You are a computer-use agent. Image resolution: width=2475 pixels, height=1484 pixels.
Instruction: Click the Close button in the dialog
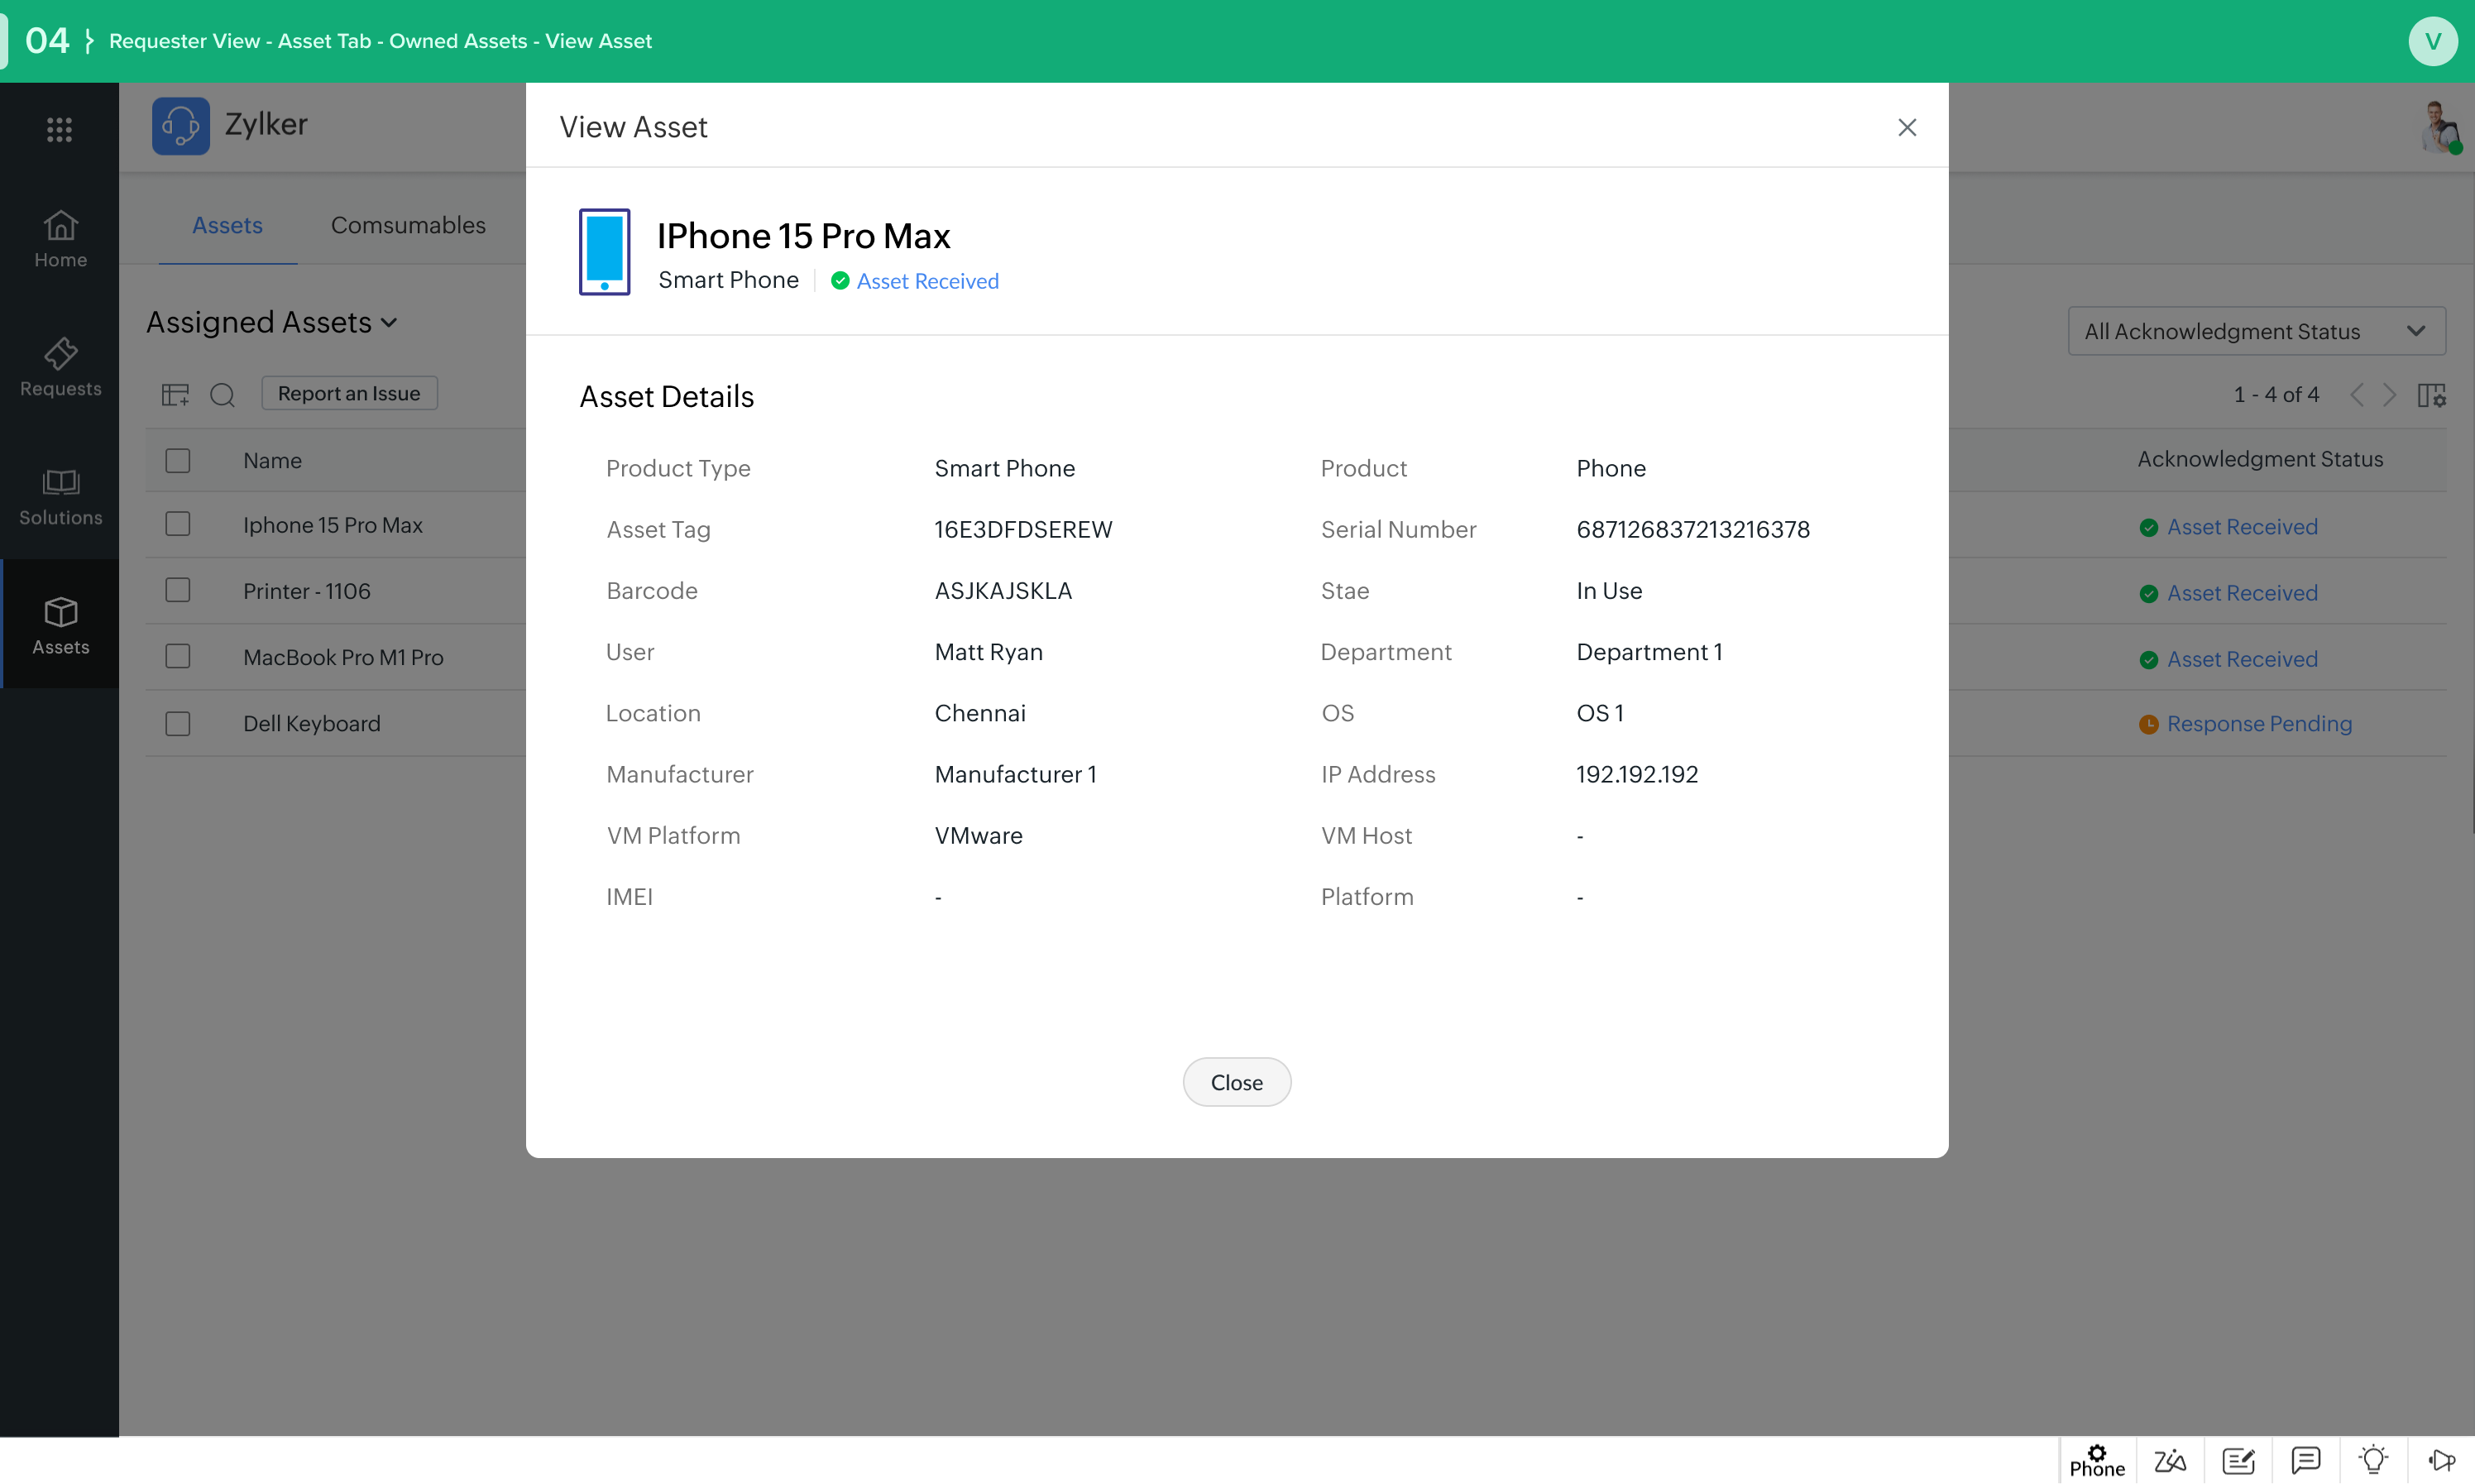[x=1236, y=1082]
